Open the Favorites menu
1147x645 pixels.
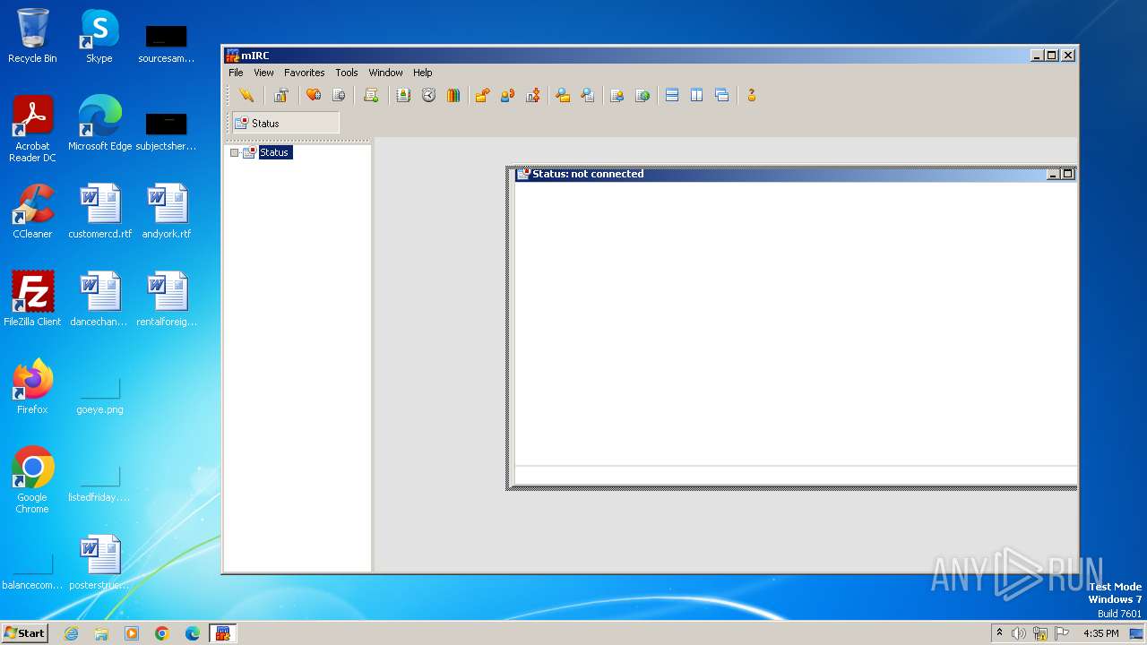(304, 73)
